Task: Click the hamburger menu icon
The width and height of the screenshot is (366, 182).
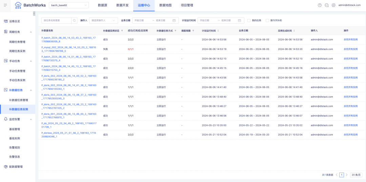Action: pyautogui.click(x=5, y=5)
